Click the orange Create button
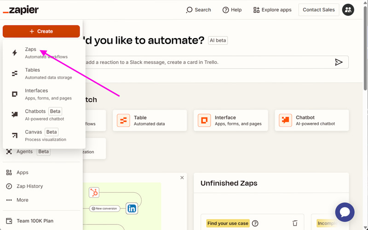Screen dimensions: 368x230 (41, 31)
